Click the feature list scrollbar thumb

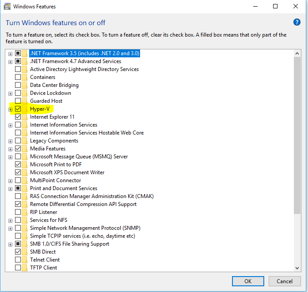tap(297, 135)
